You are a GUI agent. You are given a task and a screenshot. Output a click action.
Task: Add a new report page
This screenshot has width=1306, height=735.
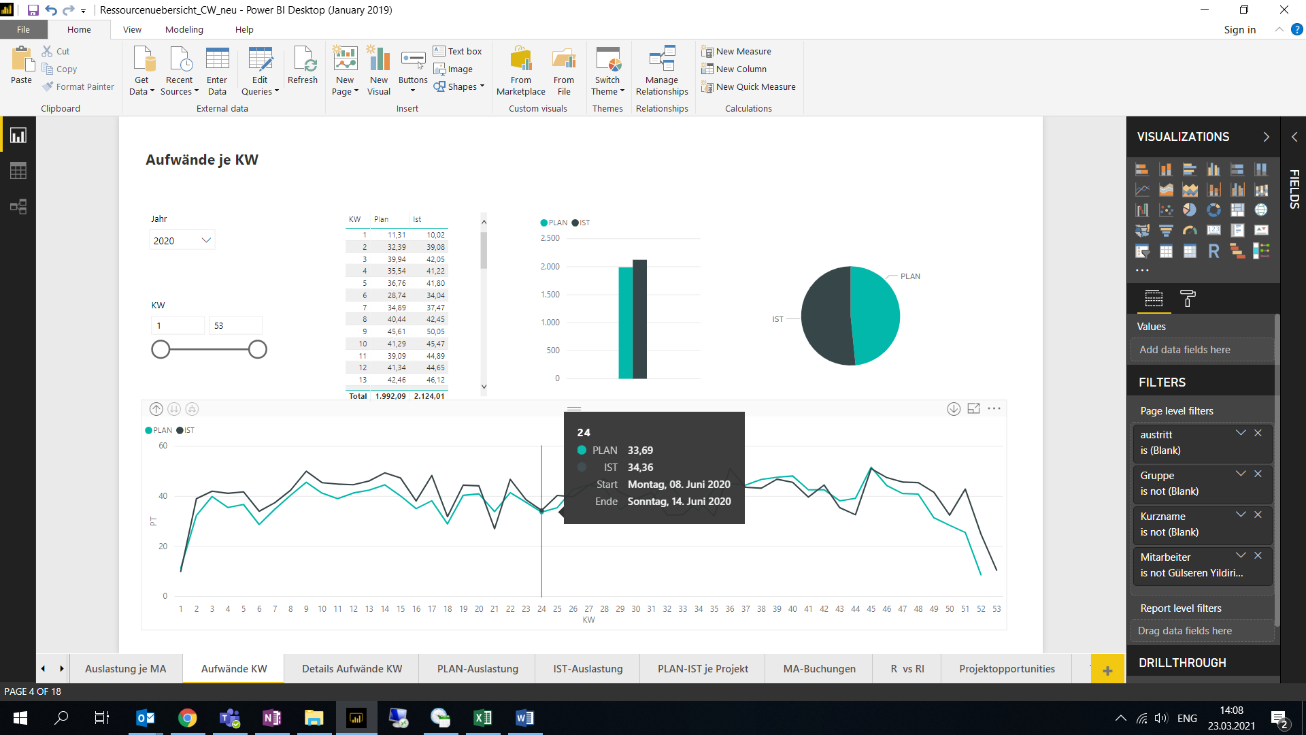click(x=1107, y=670)
